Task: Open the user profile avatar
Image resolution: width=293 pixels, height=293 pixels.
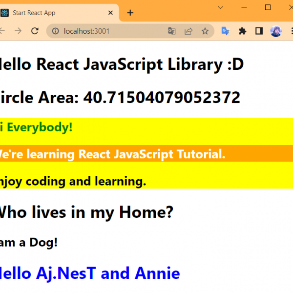Action: pos(275,31)
